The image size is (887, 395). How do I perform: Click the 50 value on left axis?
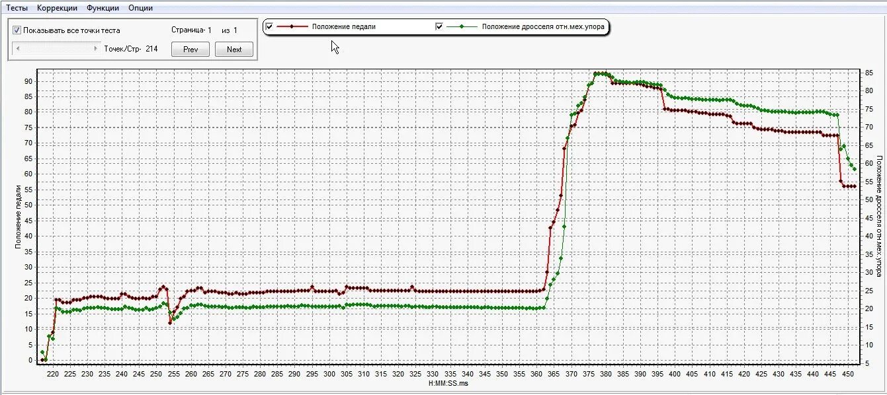click(29, 205)
